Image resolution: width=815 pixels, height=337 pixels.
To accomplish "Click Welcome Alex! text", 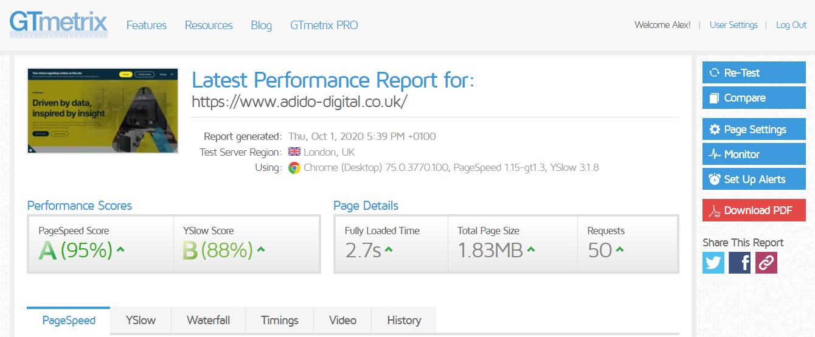I will click(x=662, y=25).
